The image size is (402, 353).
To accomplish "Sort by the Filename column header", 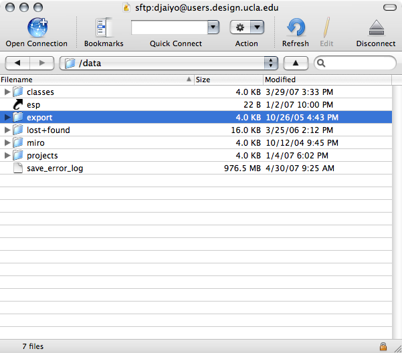I will [x=94, y=80].
